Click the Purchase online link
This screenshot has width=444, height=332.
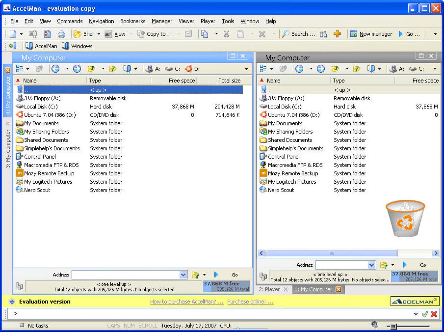[x=250, y=301]
